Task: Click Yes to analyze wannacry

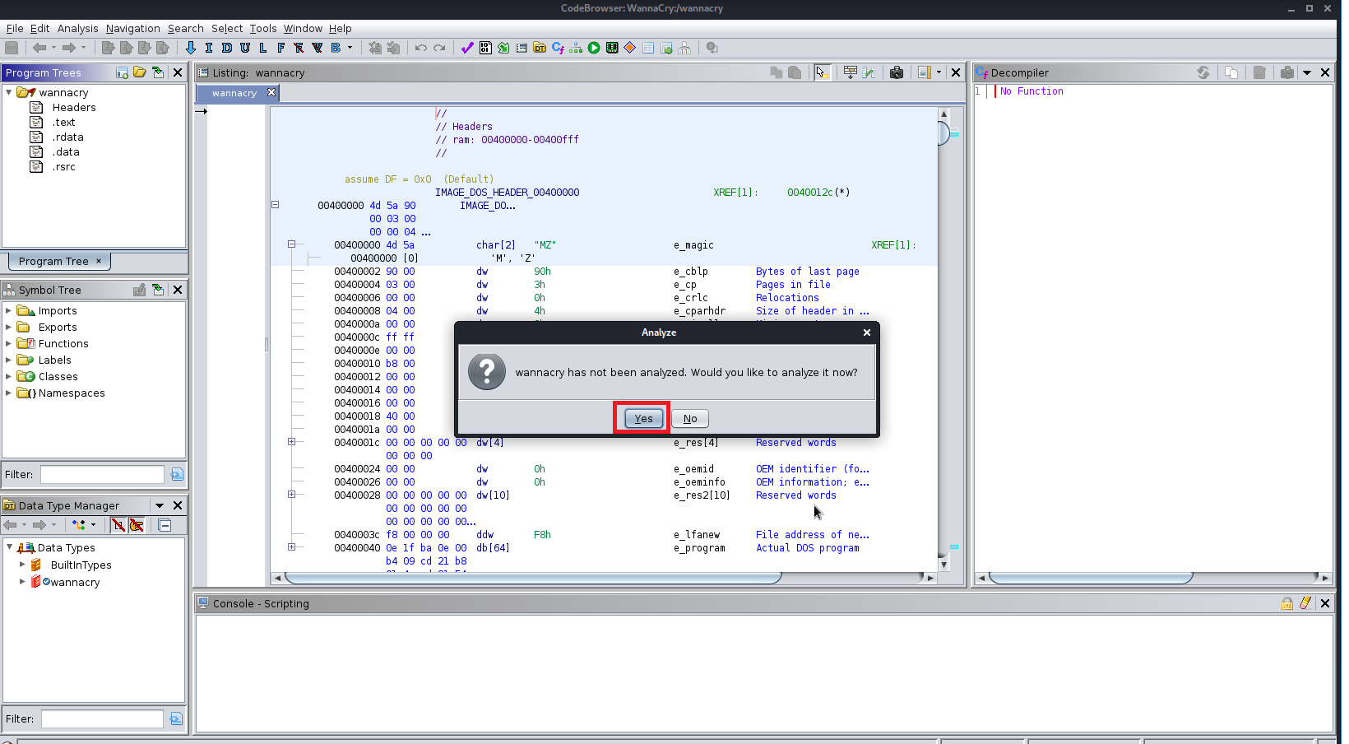Action: click(x=643, y=419)
